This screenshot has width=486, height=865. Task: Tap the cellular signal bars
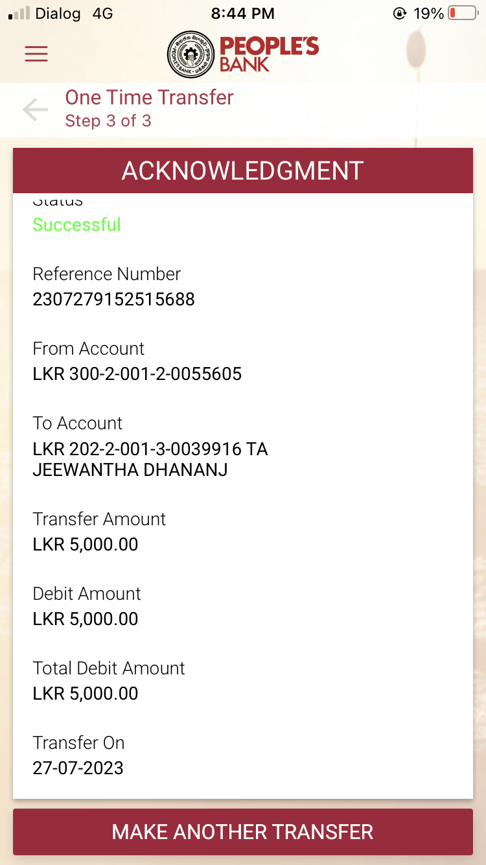[19, 13]
